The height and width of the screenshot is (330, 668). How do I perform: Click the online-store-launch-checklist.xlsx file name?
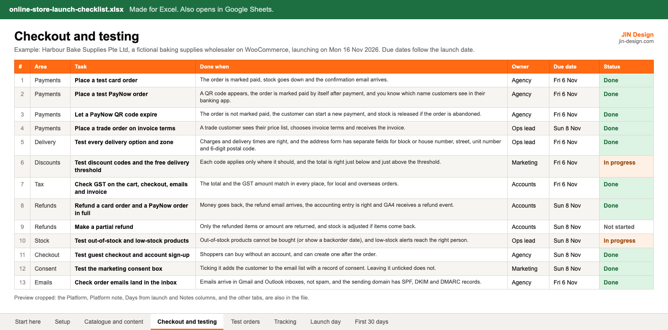tap(66, 9)
